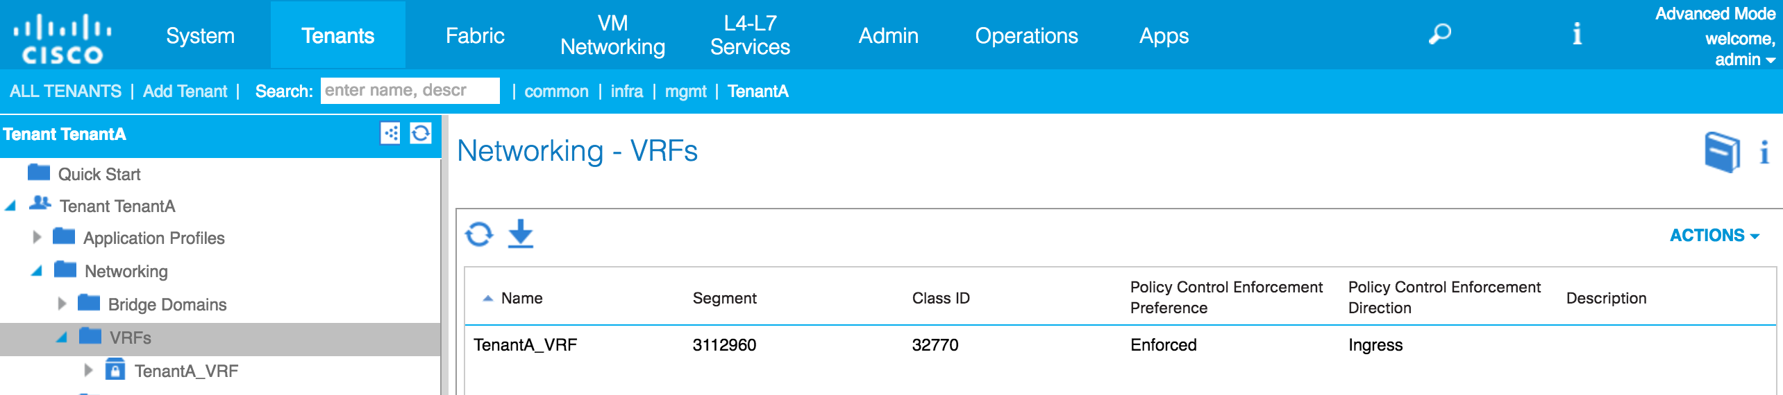Sort the table by Name column
Image resolution: width=1783 pixels, height=395 pixels.
521,298
